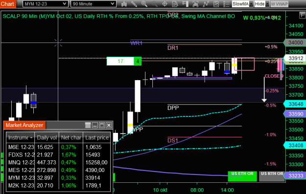The image size is (306, 194).
Task: Select the MYM 12-23 row in Market Analyzer
Action: click(x=58, y=178)
